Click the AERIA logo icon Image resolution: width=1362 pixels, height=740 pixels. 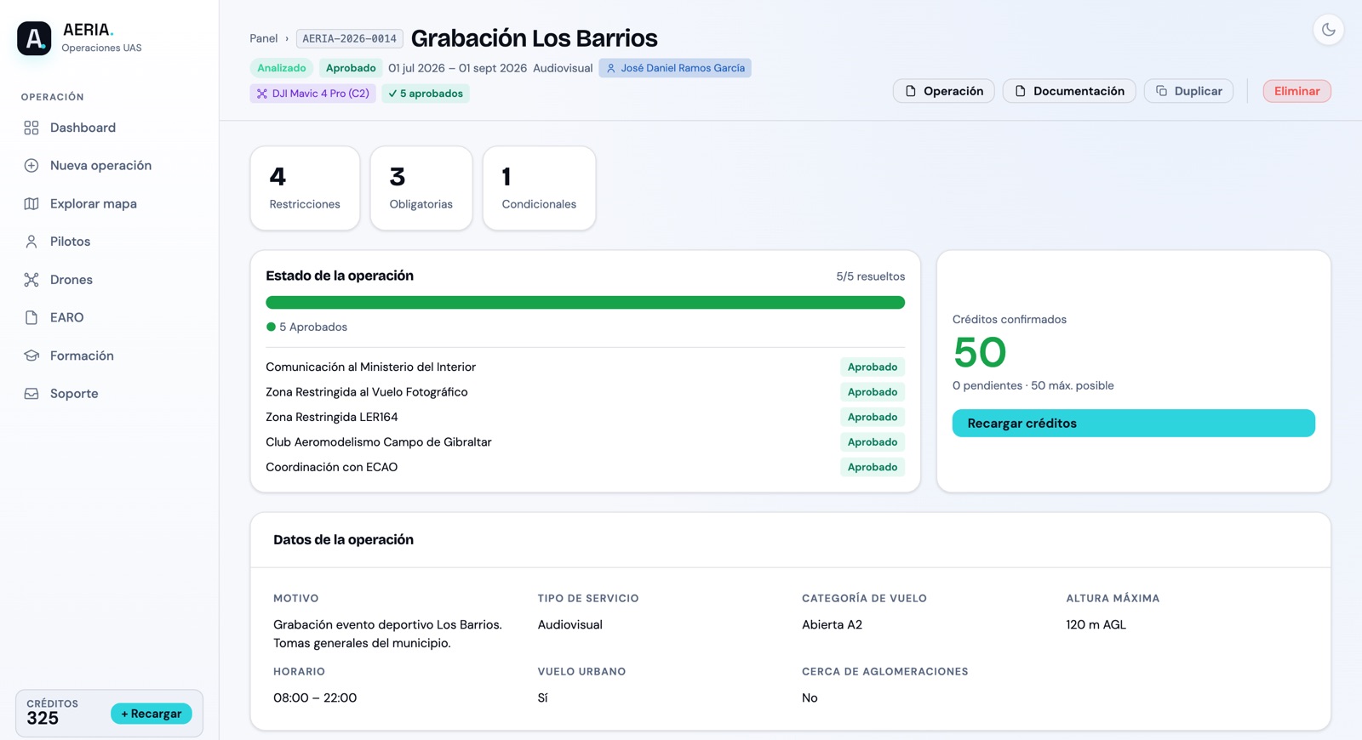(x=34, y=38)
